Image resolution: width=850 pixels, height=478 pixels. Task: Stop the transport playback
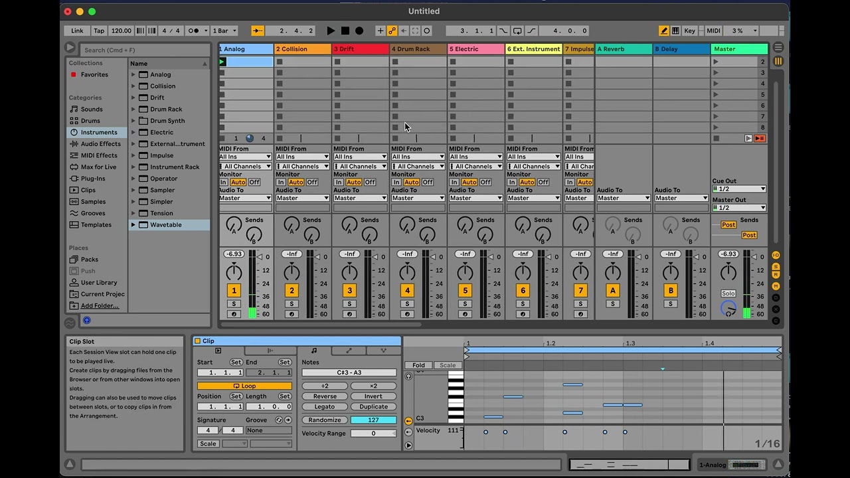pyautogui.click(x=345, y=31)
